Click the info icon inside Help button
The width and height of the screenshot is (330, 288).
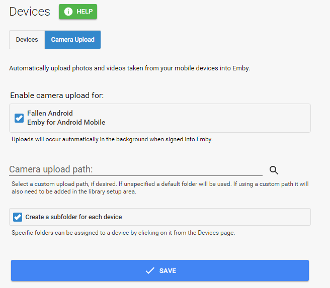[x=68, y=12]
